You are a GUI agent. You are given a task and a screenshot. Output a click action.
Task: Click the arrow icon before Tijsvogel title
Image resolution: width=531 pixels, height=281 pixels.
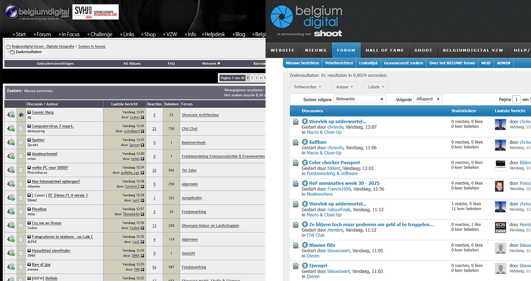(x=304, y=266)
